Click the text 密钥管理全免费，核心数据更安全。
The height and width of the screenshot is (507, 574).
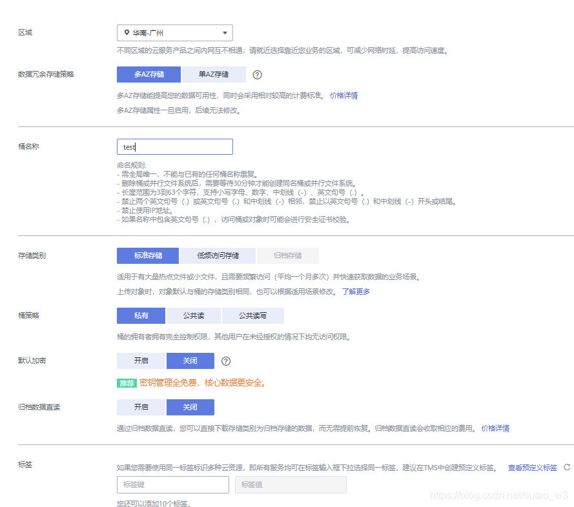pos(203,383)
